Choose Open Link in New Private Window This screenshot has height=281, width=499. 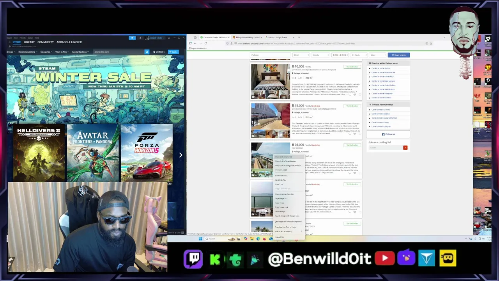click(x=288, y=165)
